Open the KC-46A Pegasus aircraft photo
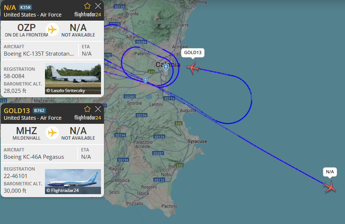345x224 pixels. pyautogui.click(x=73, y=182)
